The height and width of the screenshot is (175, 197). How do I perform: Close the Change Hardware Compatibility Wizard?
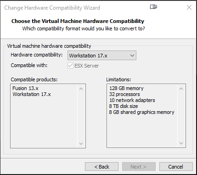(x=189, y=7)
